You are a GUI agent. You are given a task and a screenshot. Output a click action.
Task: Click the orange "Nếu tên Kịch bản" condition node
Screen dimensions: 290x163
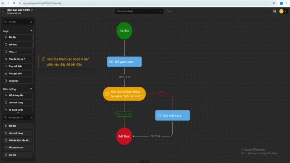[124, 94]
